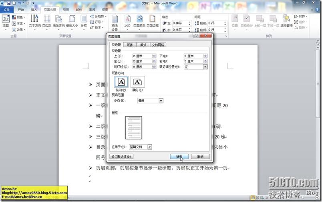The height and width of the screenshot is (202, 322).
Task: Open the 页面颜色 (Page Color) tool
Action: tap(139, 21)
